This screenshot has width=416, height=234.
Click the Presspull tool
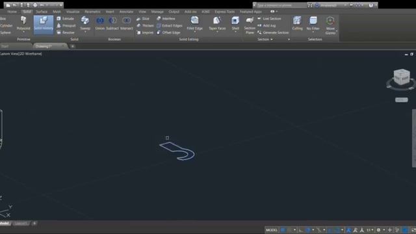66,25
